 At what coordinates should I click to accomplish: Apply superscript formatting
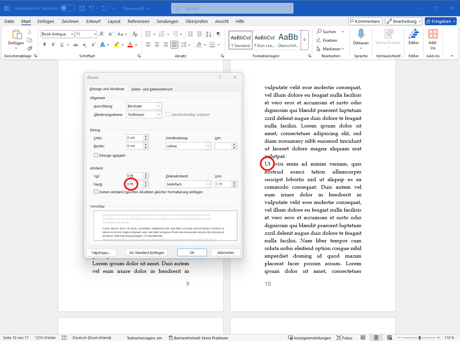pyautogui.click(x=93, y=45)
